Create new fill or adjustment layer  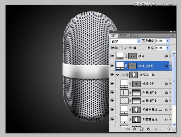click(149, 129)
